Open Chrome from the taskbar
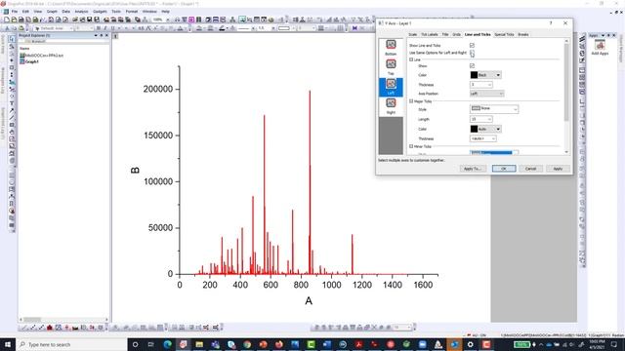This screenshot has height=351, width=625. pos(247,344)
